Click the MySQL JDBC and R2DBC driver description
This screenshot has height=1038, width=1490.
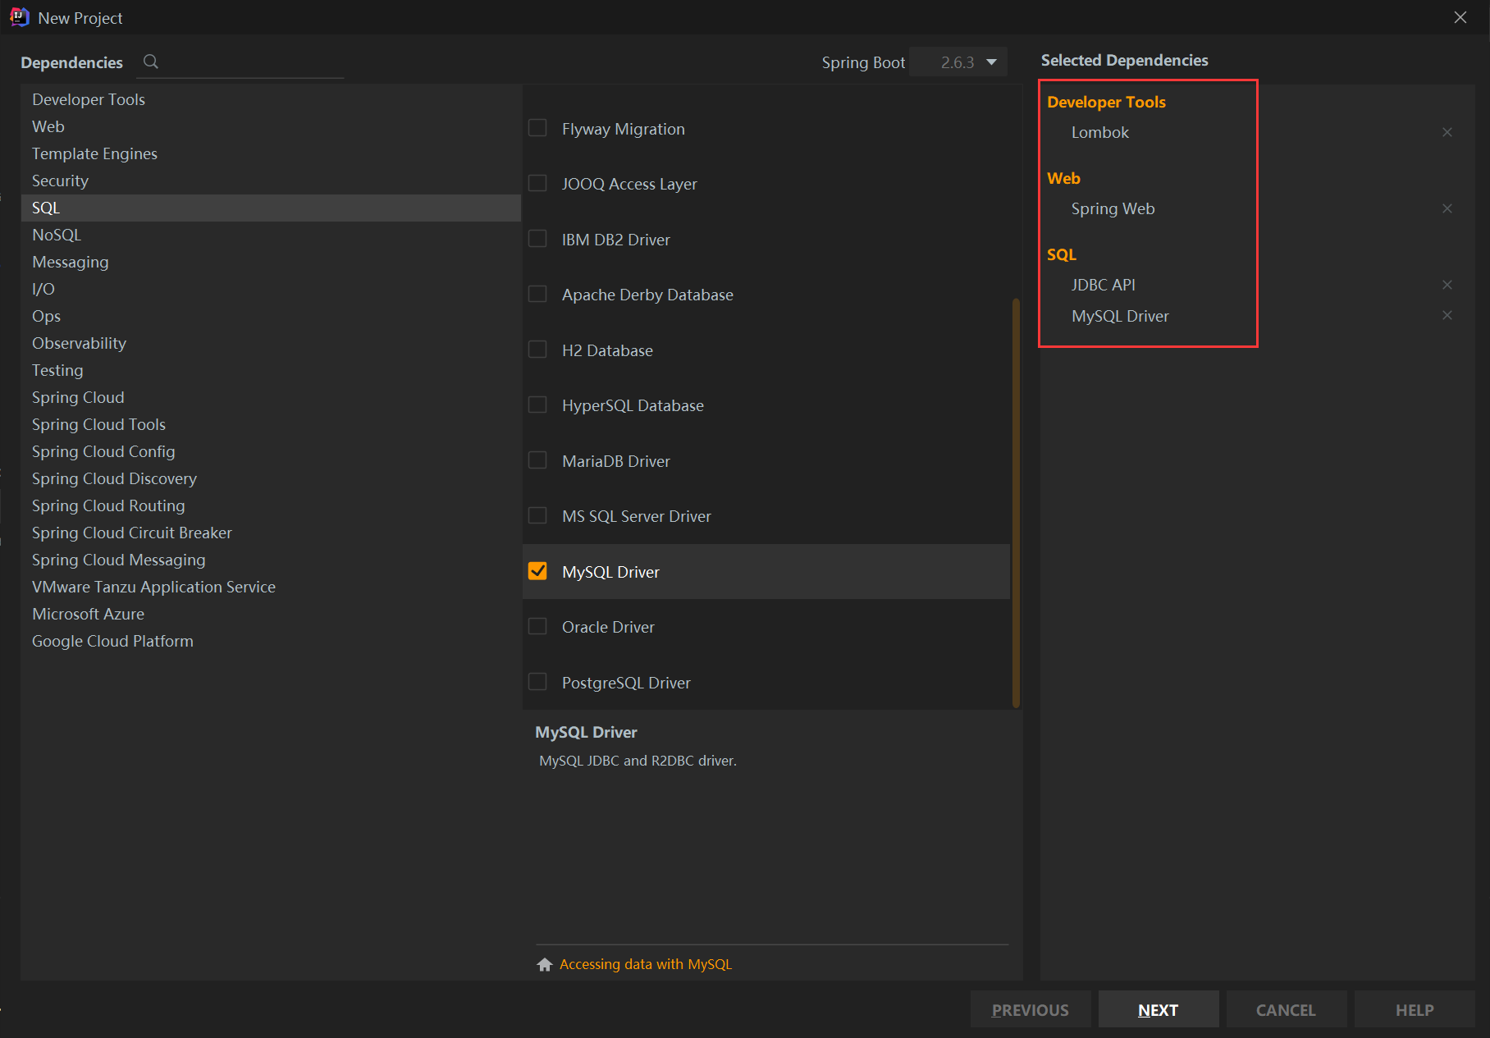pos(638,761)
